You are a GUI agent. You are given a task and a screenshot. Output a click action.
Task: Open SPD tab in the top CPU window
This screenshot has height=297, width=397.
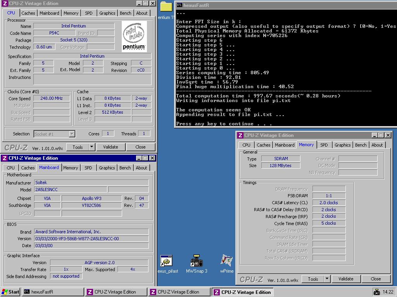89,13
